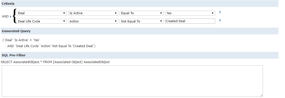Click the SQL Pre-Filter section header
This screenshot has height=98, width=285.
tap(139, 55)
